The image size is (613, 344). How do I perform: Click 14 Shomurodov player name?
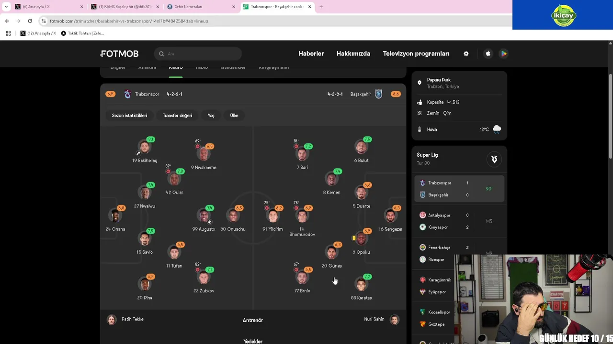302,232
